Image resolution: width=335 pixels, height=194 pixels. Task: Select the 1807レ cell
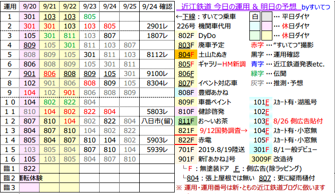(x=157, y=35)
